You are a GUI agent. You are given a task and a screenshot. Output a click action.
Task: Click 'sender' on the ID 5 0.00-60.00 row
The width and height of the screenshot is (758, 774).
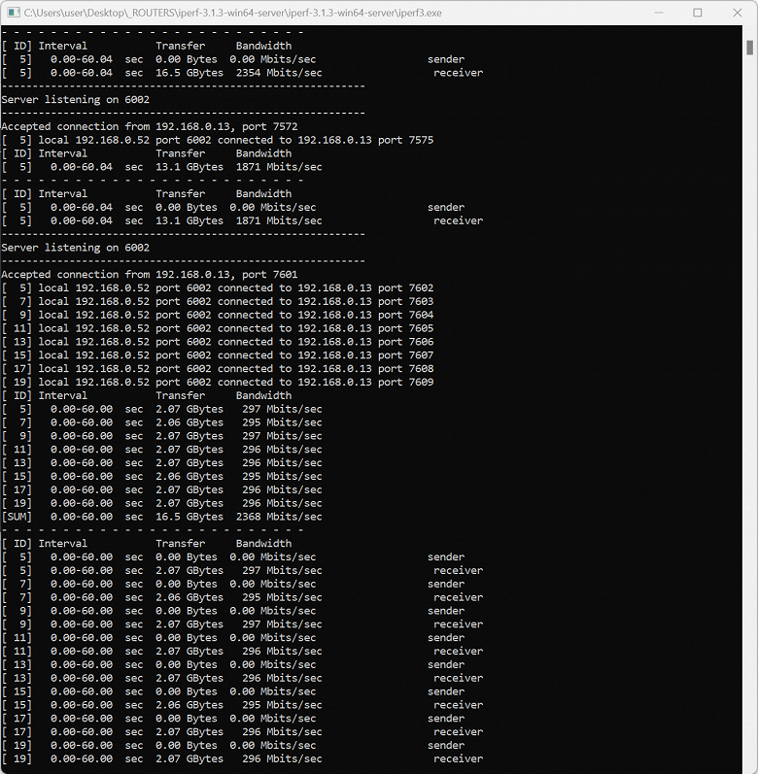(x=446, y=556)
